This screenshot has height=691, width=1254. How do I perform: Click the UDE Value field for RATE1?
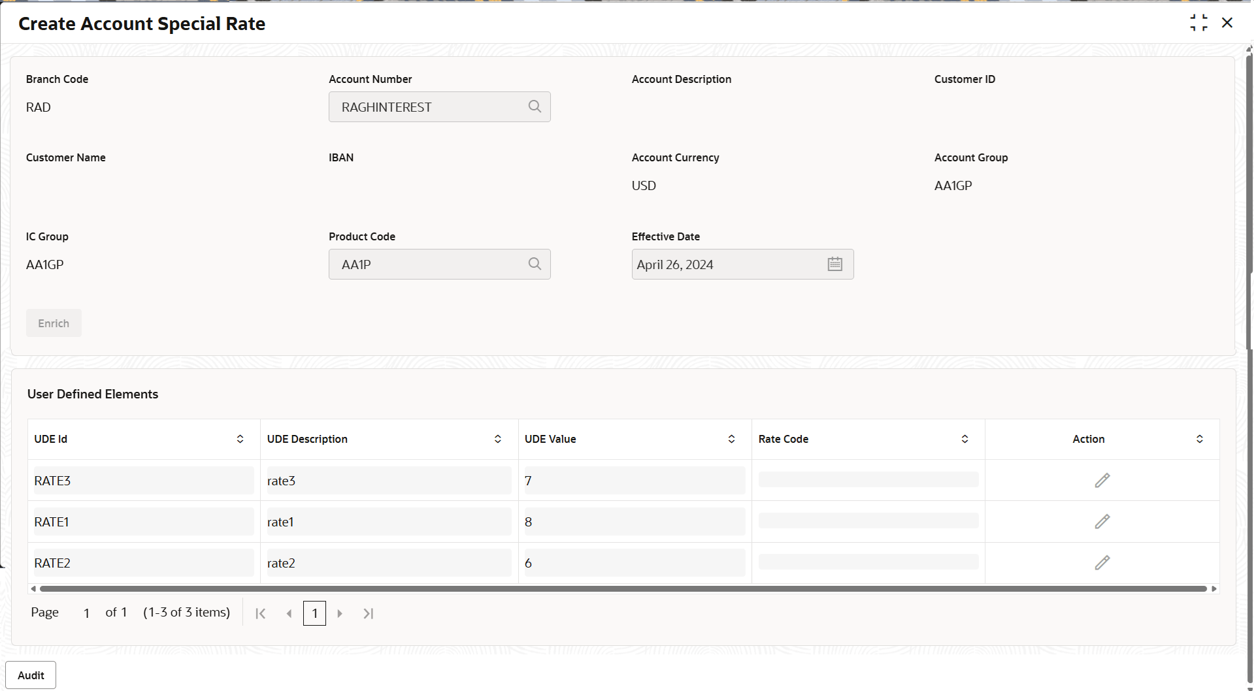(x=634, y=522)
